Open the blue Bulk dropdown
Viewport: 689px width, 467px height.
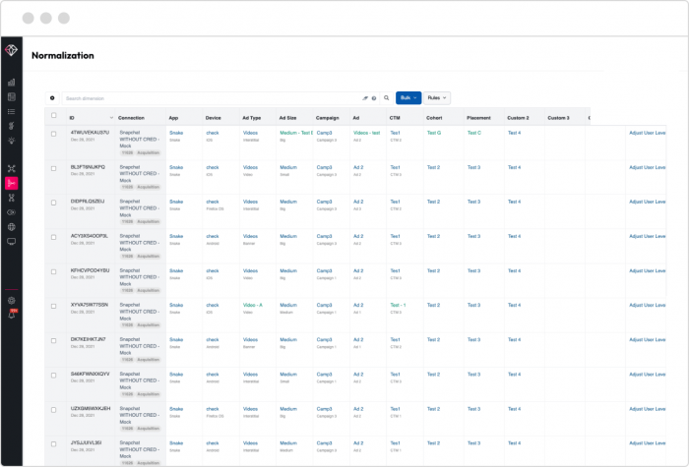click(x=408, y=98)
